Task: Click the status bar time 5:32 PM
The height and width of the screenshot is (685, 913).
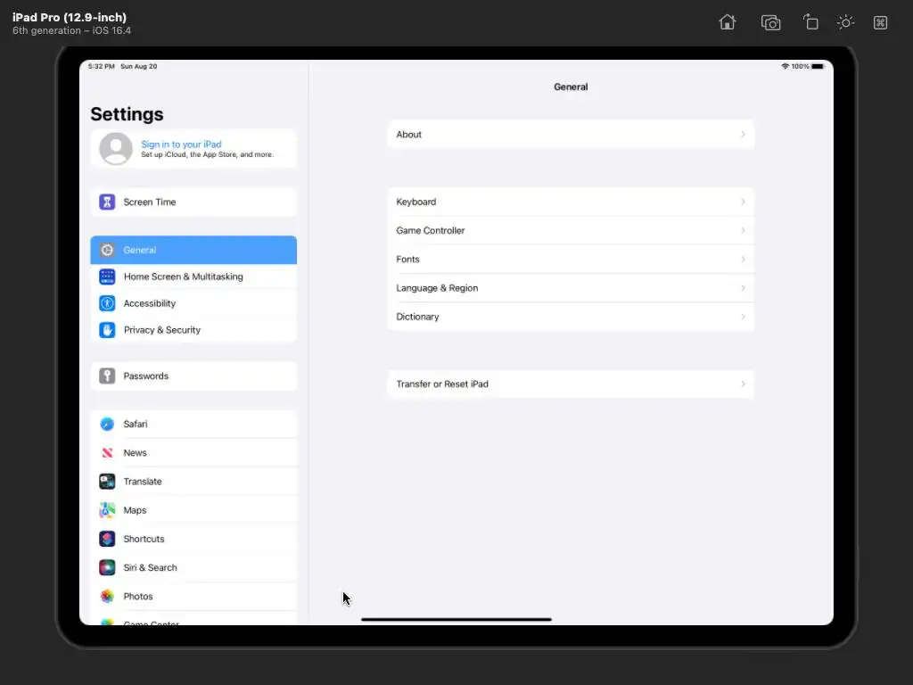Action: [102, 66]
